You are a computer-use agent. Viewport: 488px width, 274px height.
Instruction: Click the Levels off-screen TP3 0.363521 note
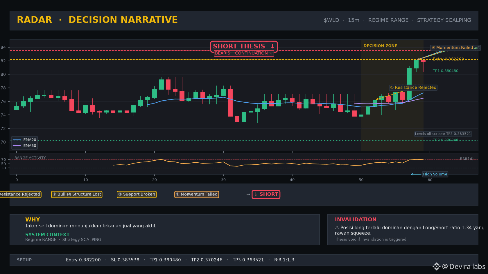443,134
